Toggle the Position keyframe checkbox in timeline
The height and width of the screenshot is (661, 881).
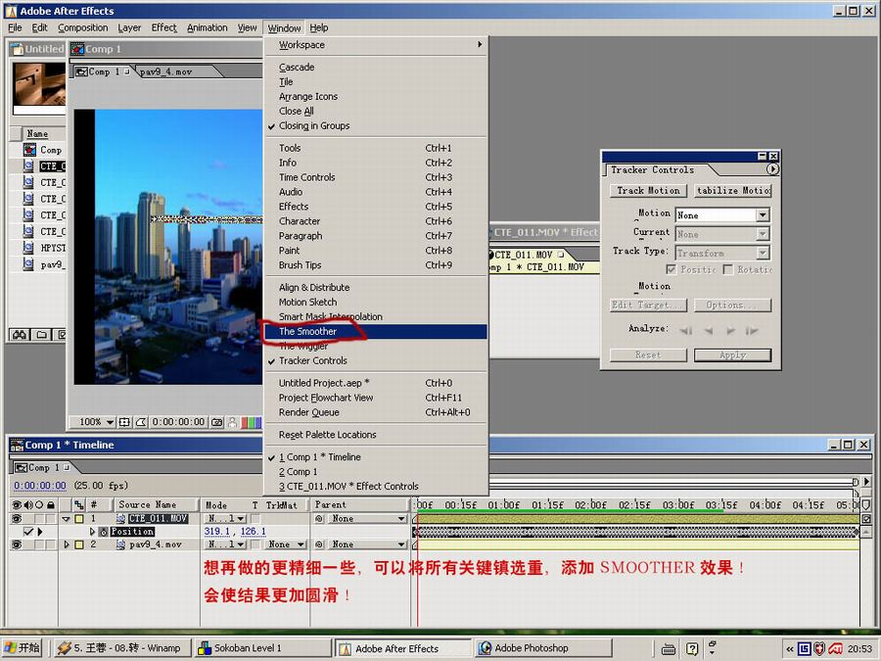click(28, 532)
